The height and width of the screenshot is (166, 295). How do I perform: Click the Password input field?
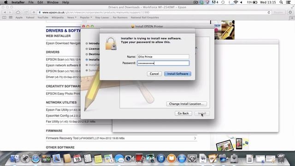click(x=163, y=63)
